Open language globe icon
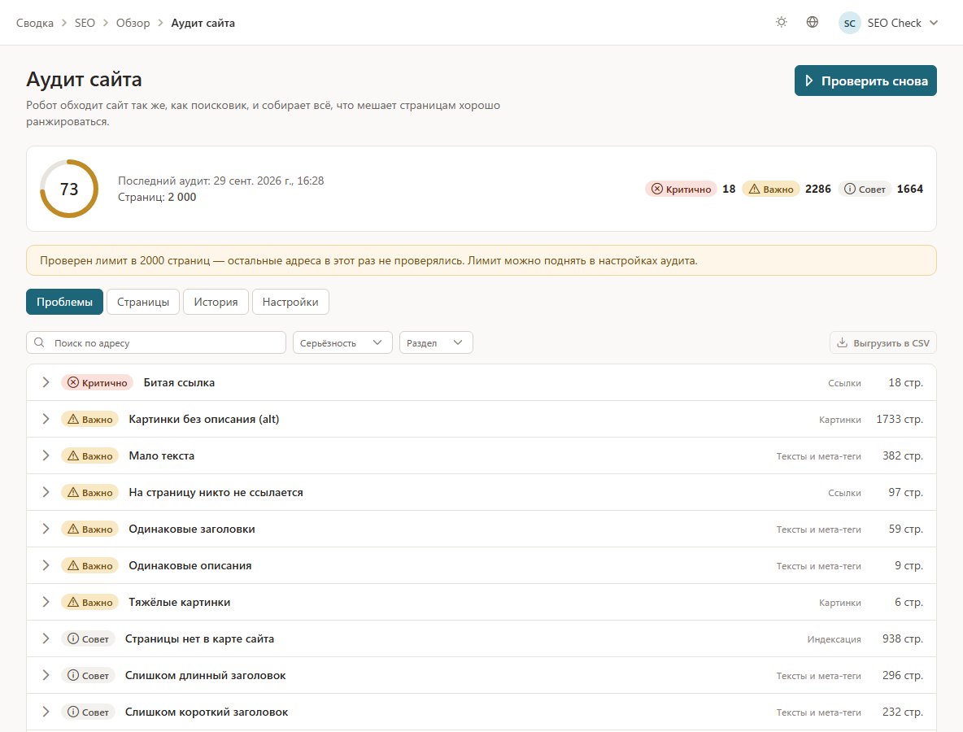The image size is (963, 732). tap(812, 23)
